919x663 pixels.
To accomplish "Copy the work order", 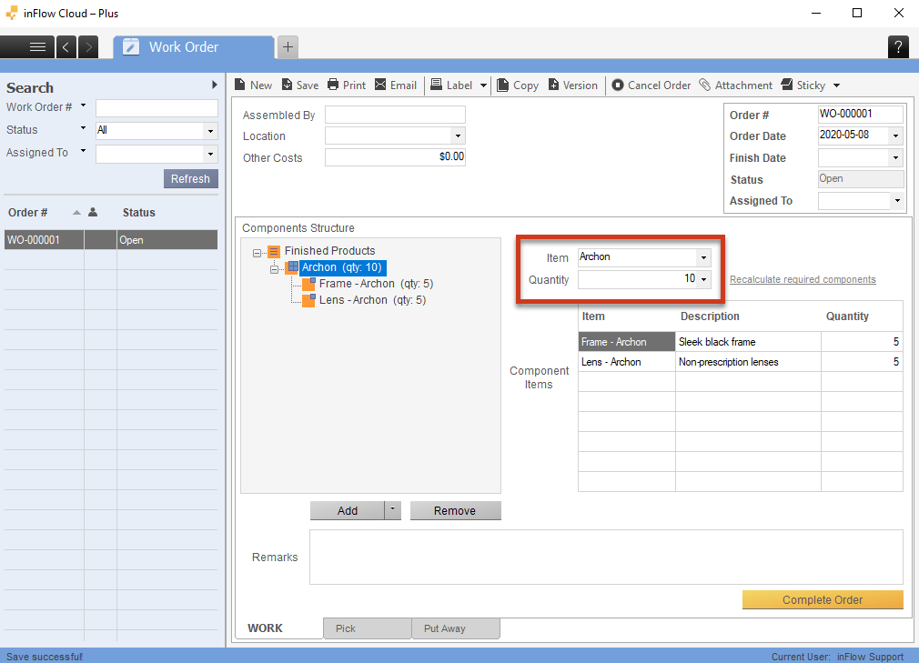I will pos(518,85).
